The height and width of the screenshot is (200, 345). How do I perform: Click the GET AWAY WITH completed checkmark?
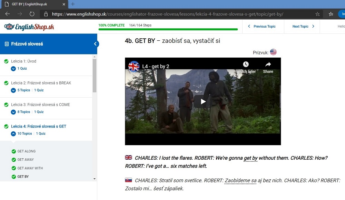[x=14, y=168]
